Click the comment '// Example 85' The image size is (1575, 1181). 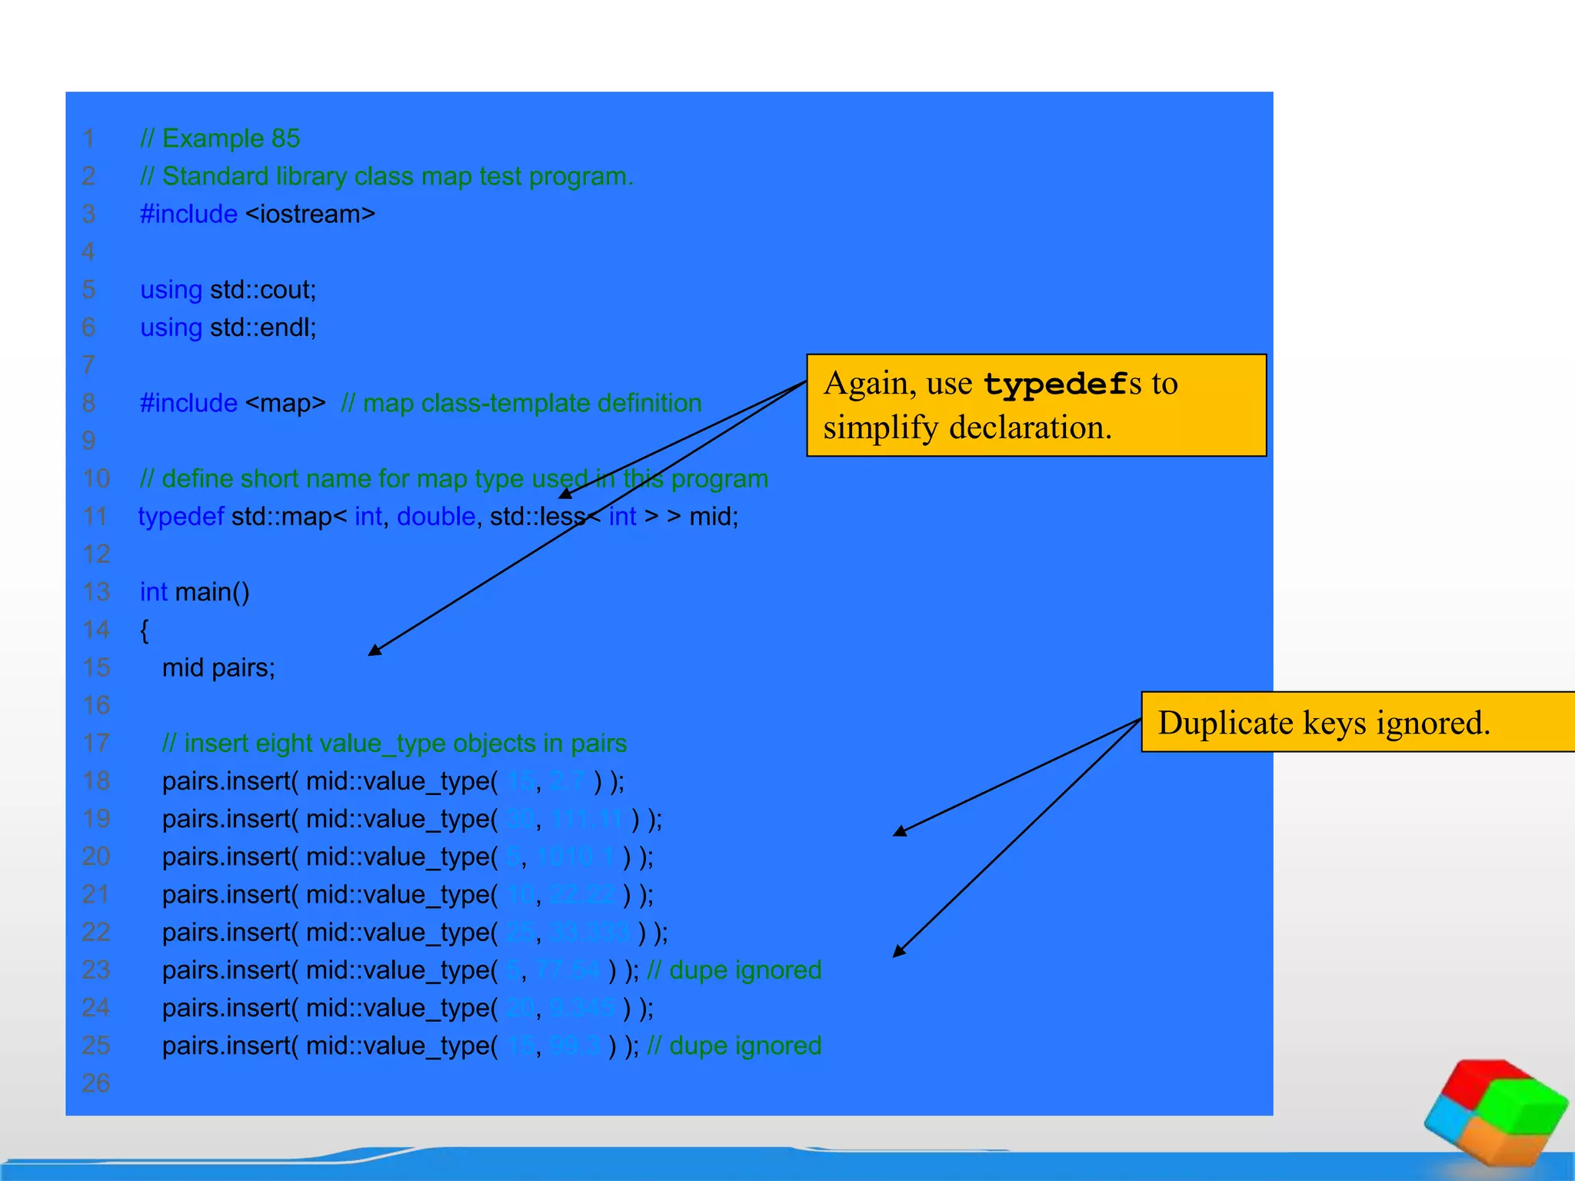tap(220, 138)
